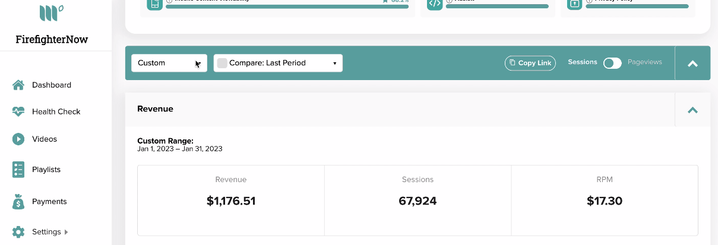
Task: Expand the Settings submenu arrow
Action: [66, 232]
